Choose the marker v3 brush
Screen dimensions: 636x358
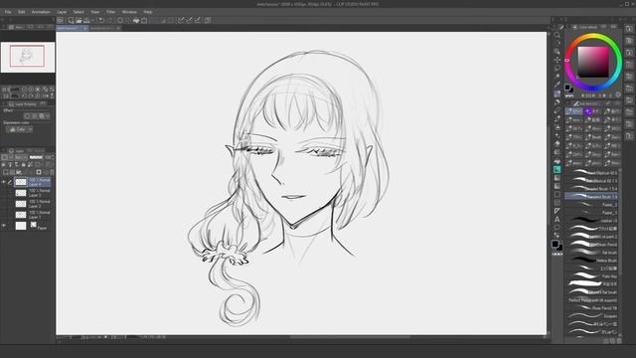click(591, 221)
